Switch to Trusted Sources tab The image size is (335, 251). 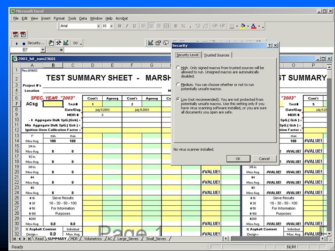point(217,55)
